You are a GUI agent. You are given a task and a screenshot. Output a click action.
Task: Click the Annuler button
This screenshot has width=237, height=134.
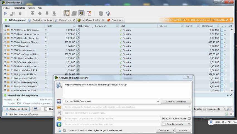click(x=183, y=130)
